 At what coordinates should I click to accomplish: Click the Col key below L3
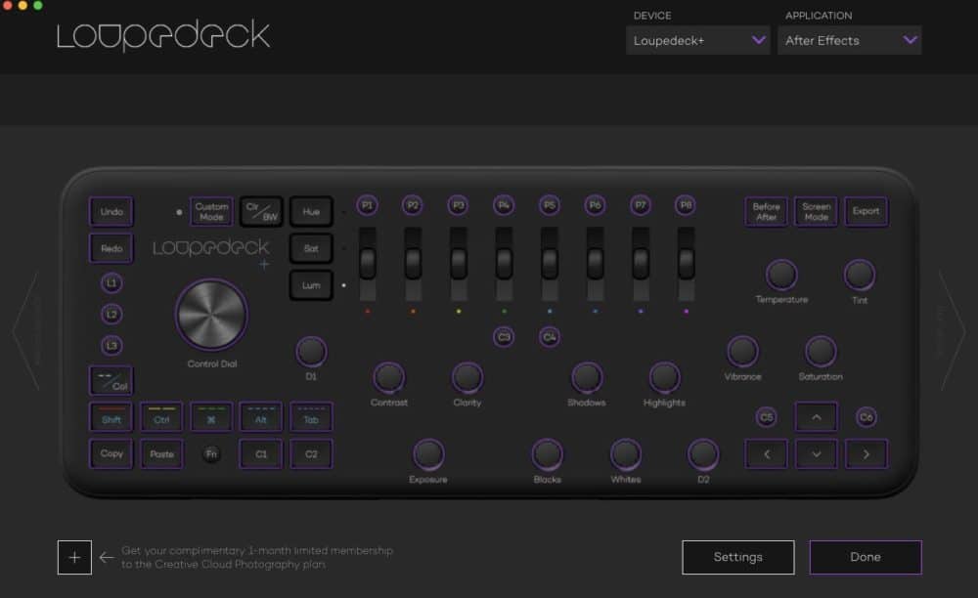(x=111, y=381)
